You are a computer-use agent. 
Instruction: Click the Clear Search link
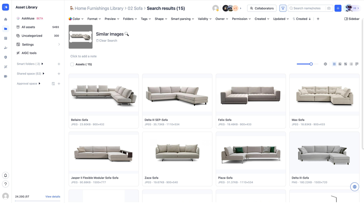tap(108, 41)
